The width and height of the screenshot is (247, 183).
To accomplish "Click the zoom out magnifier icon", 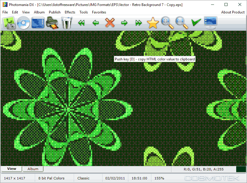I will pos(182,23).
